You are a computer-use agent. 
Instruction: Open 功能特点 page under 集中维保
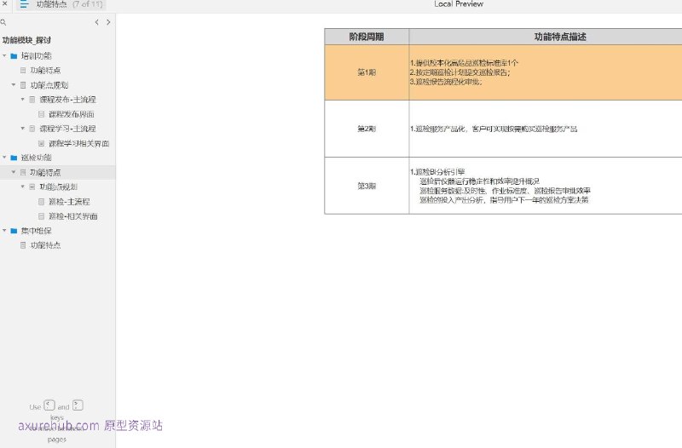pyautogui.click(x=45, y=245)
